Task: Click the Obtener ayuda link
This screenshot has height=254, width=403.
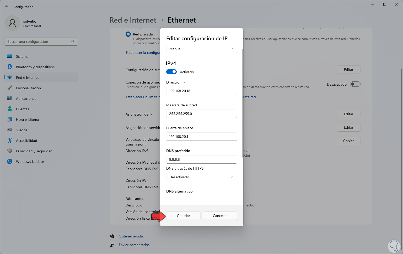Action: (131, 236)
